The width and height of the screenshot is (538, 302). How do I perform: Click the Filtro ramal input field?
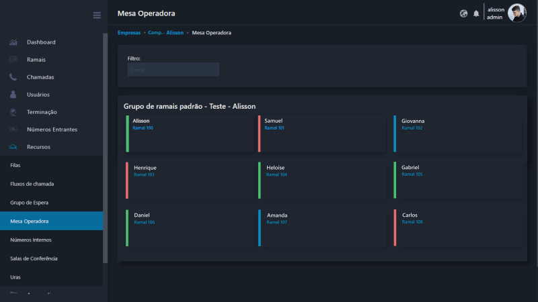click(173, 70)
